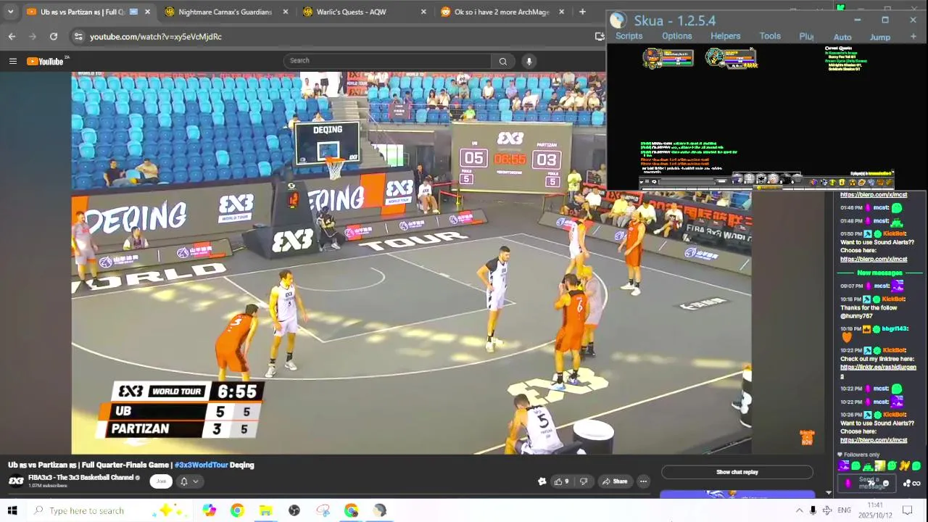
Task: Select the player portrait in Skua game
Action: tap(652, 57)
